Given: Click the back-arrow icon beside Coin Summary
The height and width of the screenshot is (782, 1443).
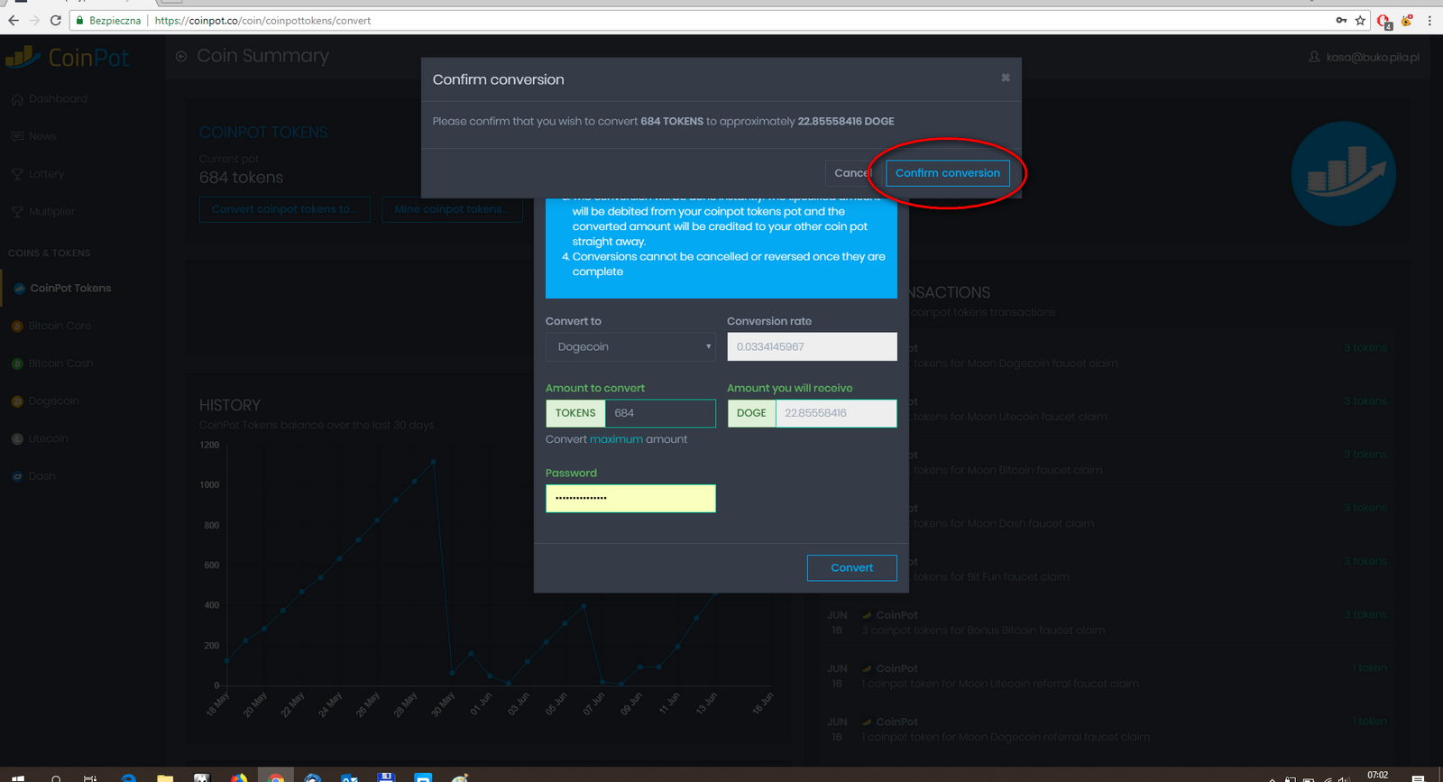Looking at the screenshot, I should point(181,57).
